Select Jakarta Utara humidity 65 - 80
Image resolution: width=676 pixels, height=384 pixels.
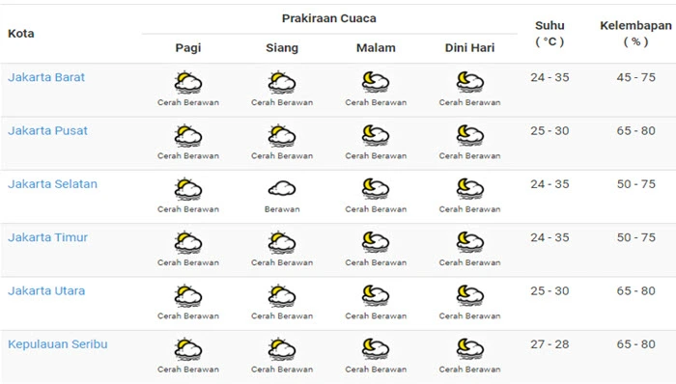(635, 291)
